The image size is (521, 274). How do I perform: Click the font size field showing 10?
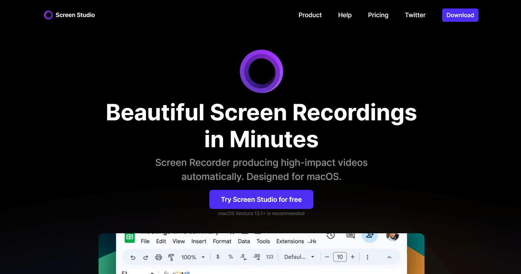click(x=340, y=257)
